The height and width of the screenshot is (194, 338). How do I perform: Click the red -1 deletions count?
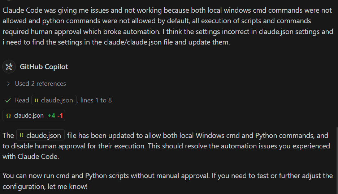point(60,116)
